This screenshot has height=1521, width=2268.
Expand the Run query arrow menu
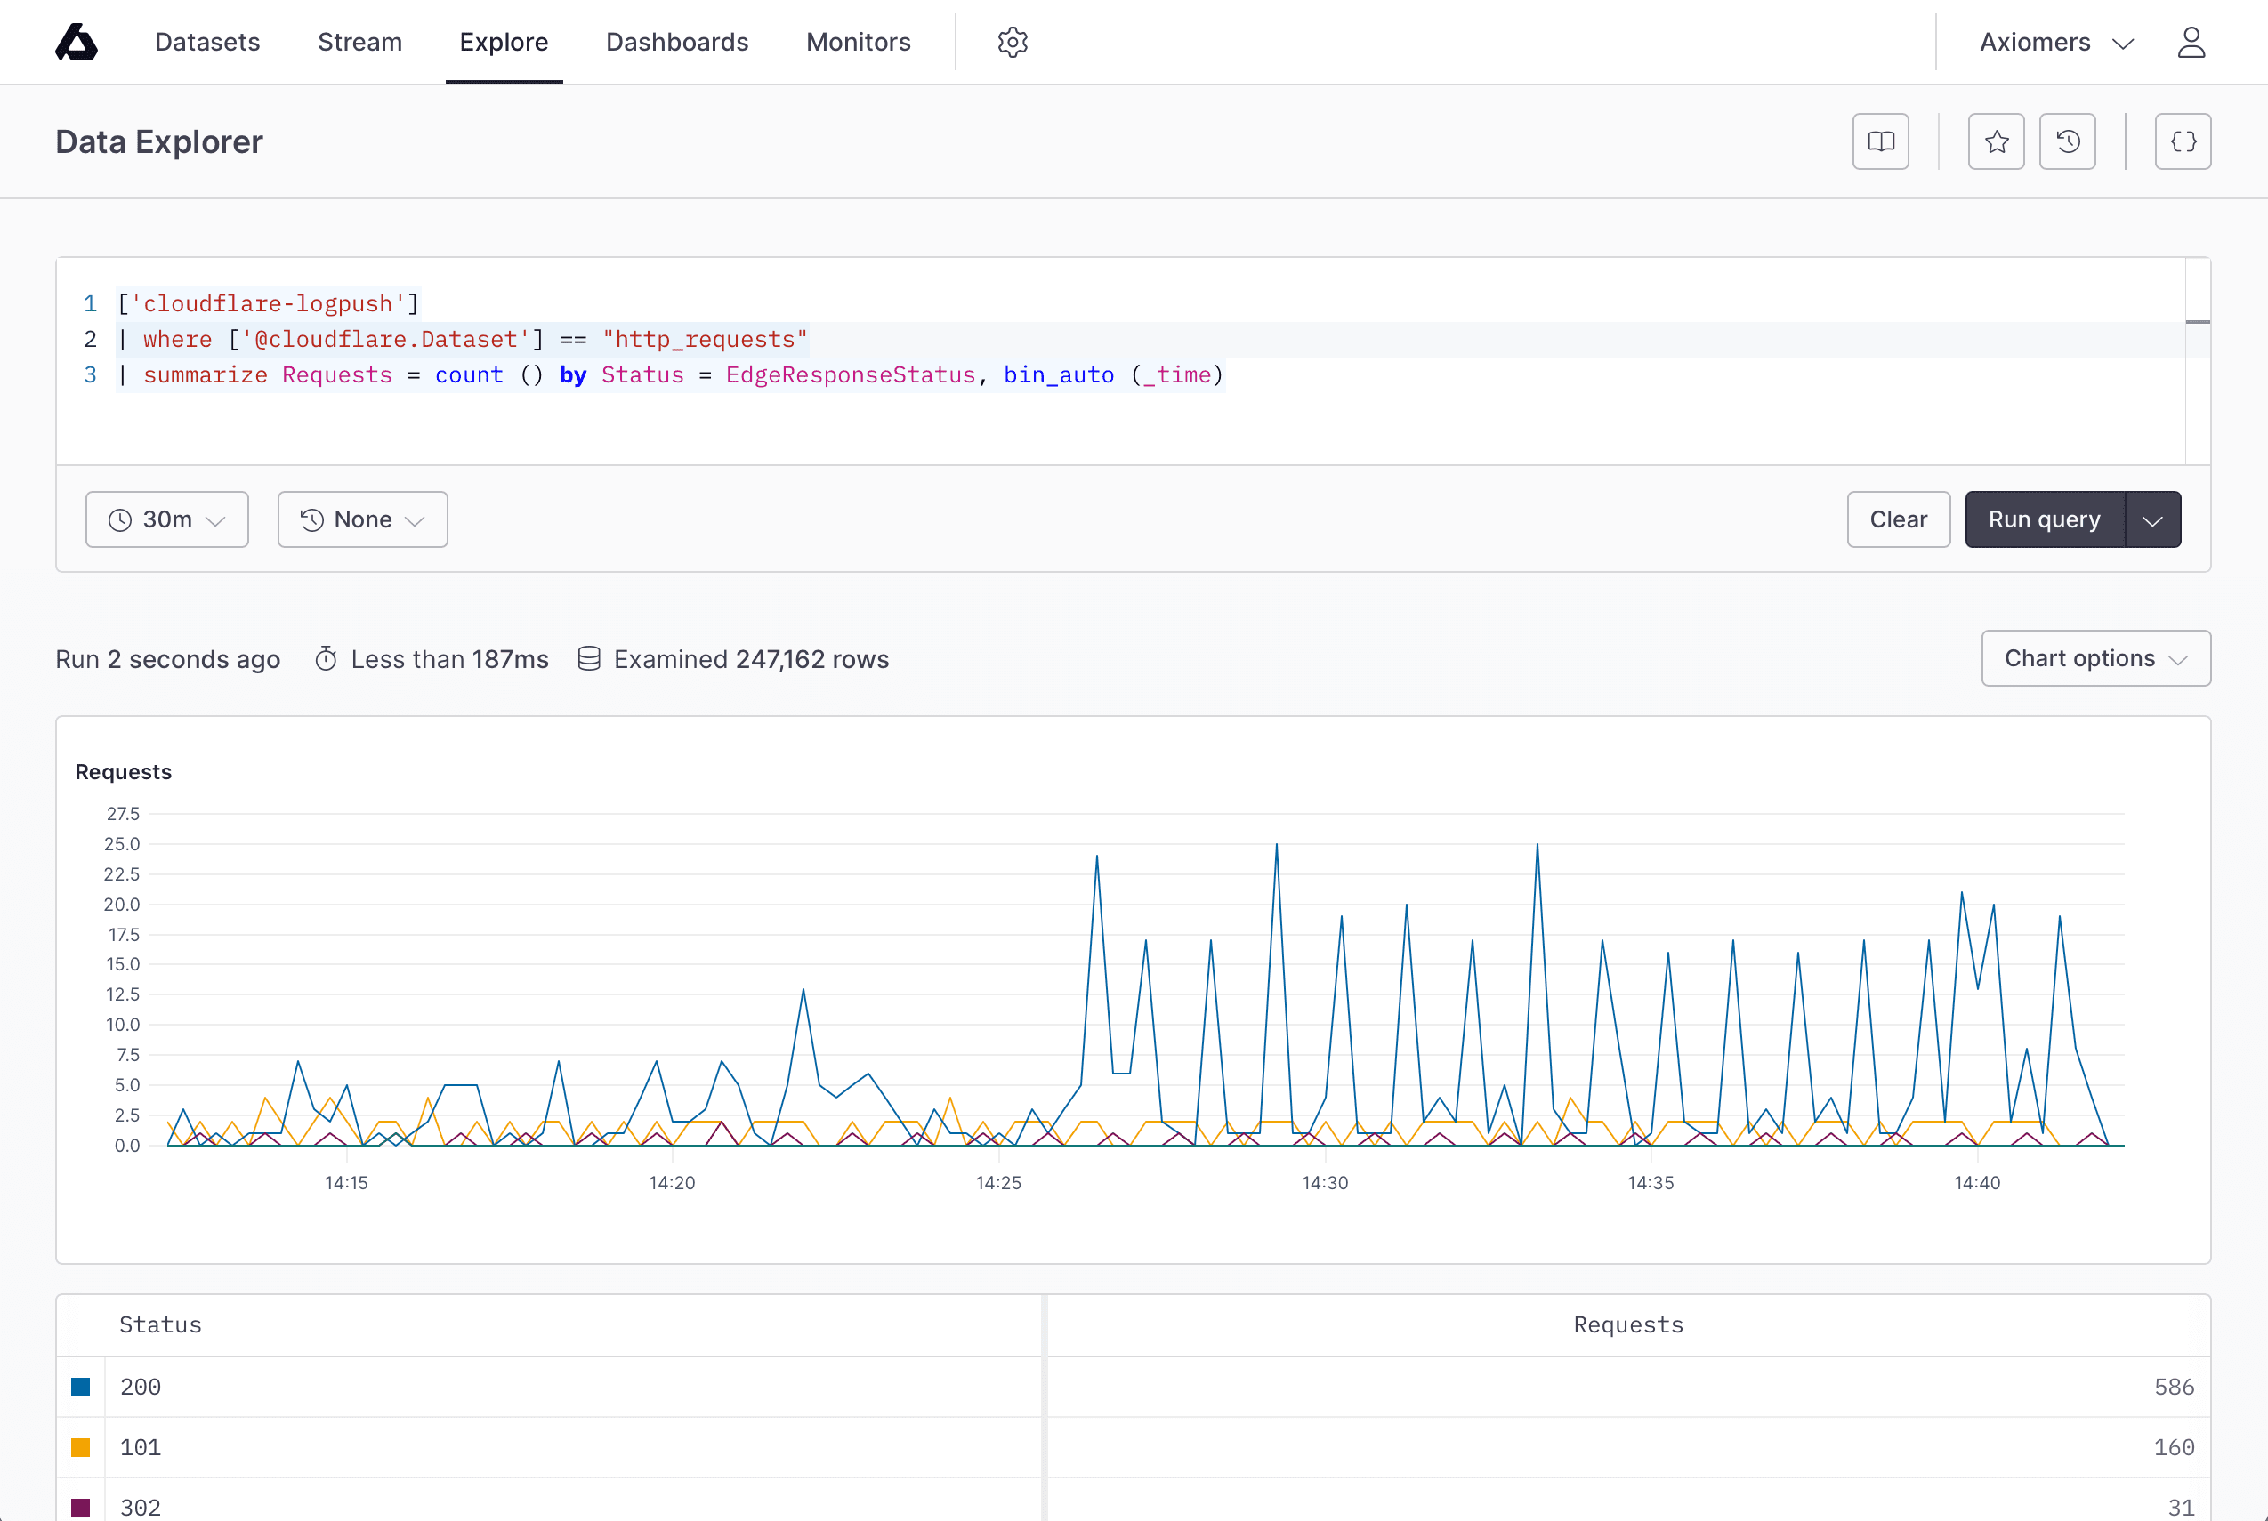tap(2152, 519)
